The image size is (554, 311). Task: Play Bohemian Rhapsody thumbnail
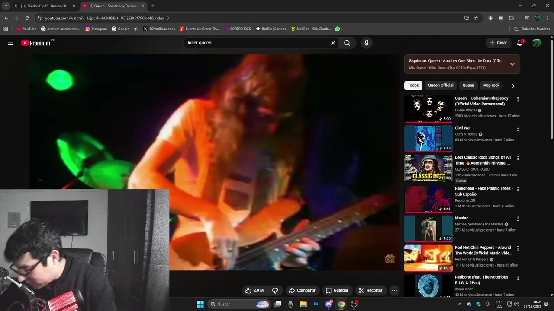pyautogui.click(x=428, y=109)
